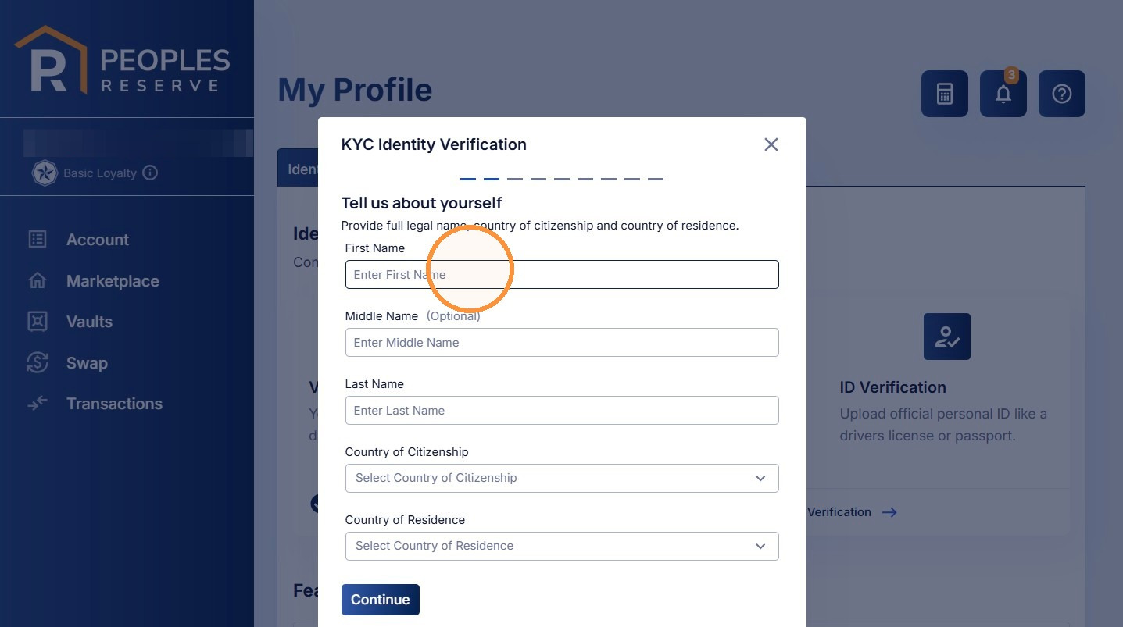
Task: Click the Vaults safe icon in sidebar
Action: click(38, 321)
